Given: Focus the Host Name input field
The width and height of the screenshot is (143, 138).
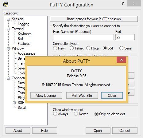Looking at the screenshot, I should click(x=83, y=37).
